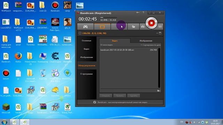
Task: Open Bandicam help question mark icon
Action: click(143, 12)
